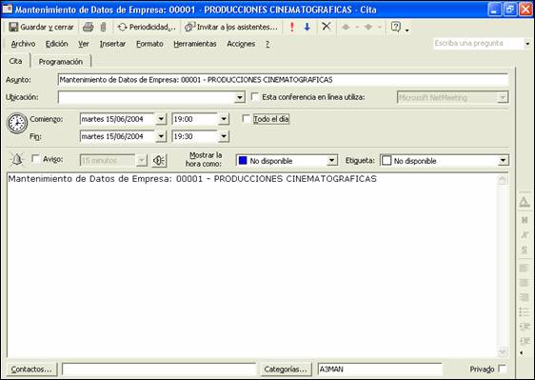Open the help question mark icon
The width and height of the screenshot is (535, 380).
(x=395, y=27)
